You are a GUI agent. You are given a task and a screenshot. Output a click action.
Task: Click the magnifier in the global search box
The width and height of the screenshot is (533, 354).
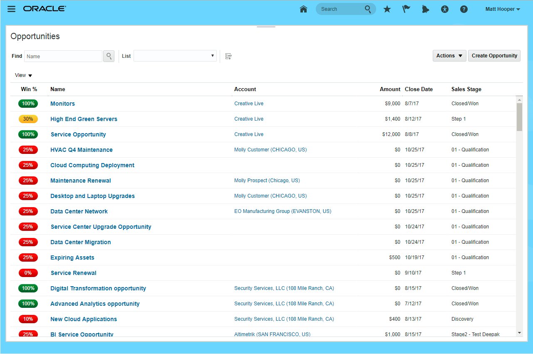(x=368, y=9)
